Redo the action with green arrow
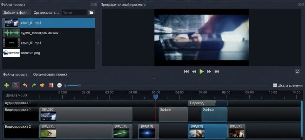The image size is (305, 140). click(x=34, y=85)
